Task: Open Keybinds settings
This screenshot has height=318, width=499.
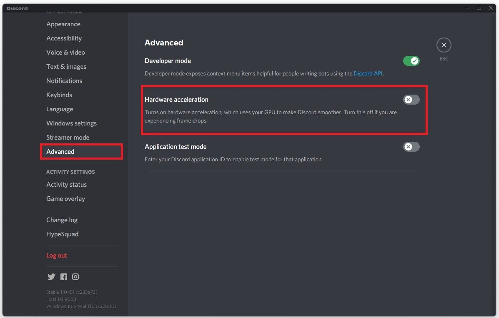Action: 59,95
